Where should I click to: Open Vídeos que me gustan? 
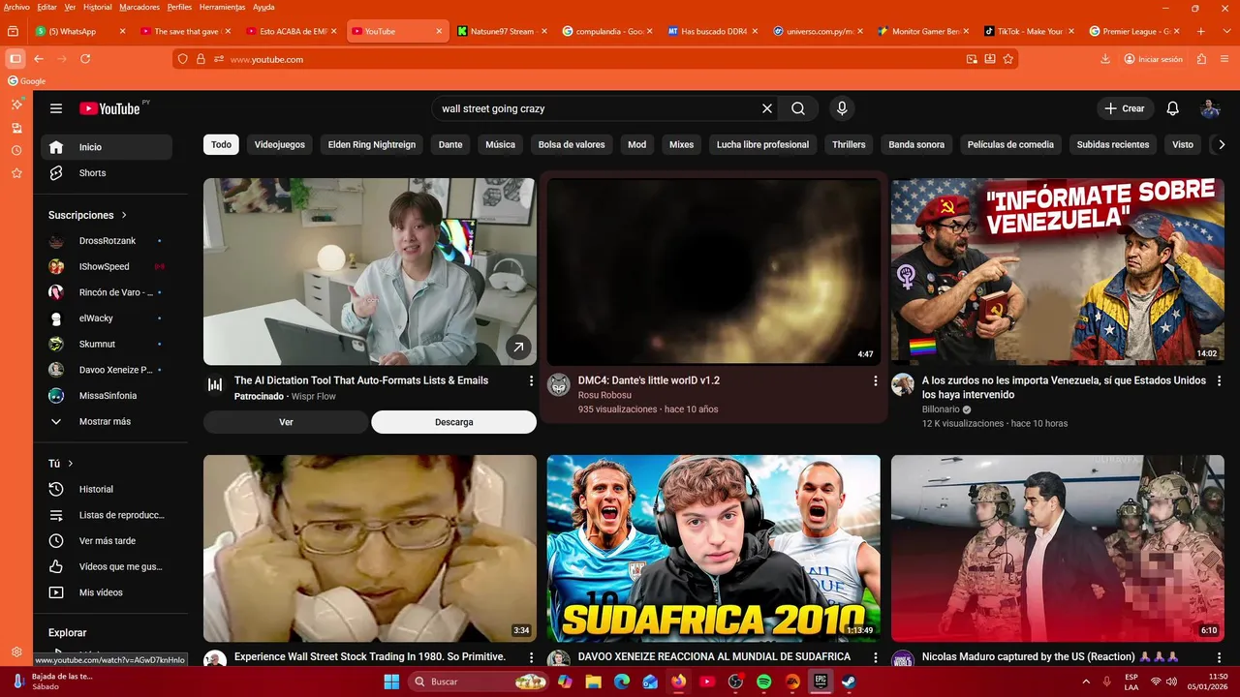coord(107,566)
